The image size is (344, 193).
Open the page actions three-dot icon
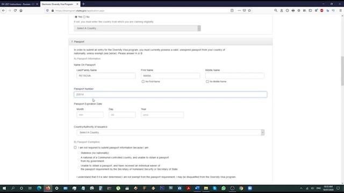[x=239, y=11]
